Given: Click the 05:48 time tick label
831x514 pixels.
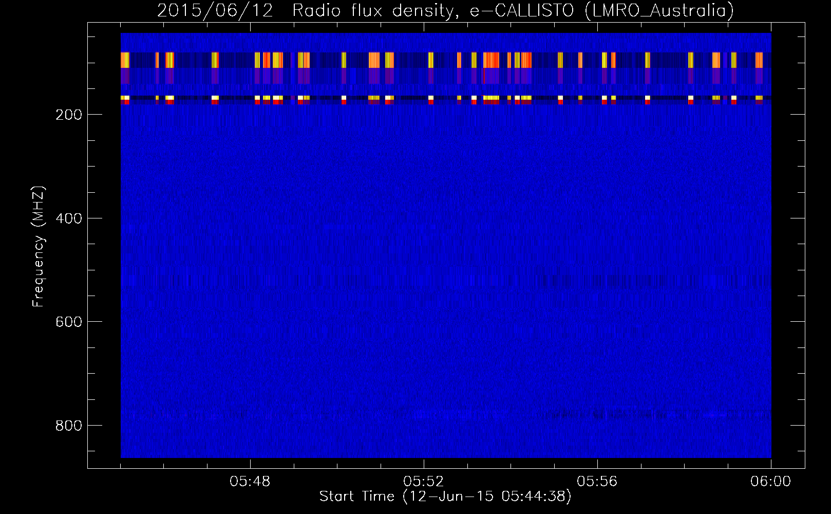Looking at the screenshot, I should (250, 482).
